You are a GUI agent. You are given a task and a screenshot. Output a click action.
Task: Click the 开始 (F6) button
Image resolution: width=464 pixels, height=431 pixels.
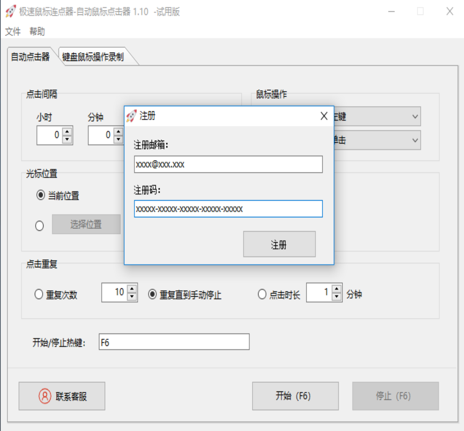tap(295, 396)
